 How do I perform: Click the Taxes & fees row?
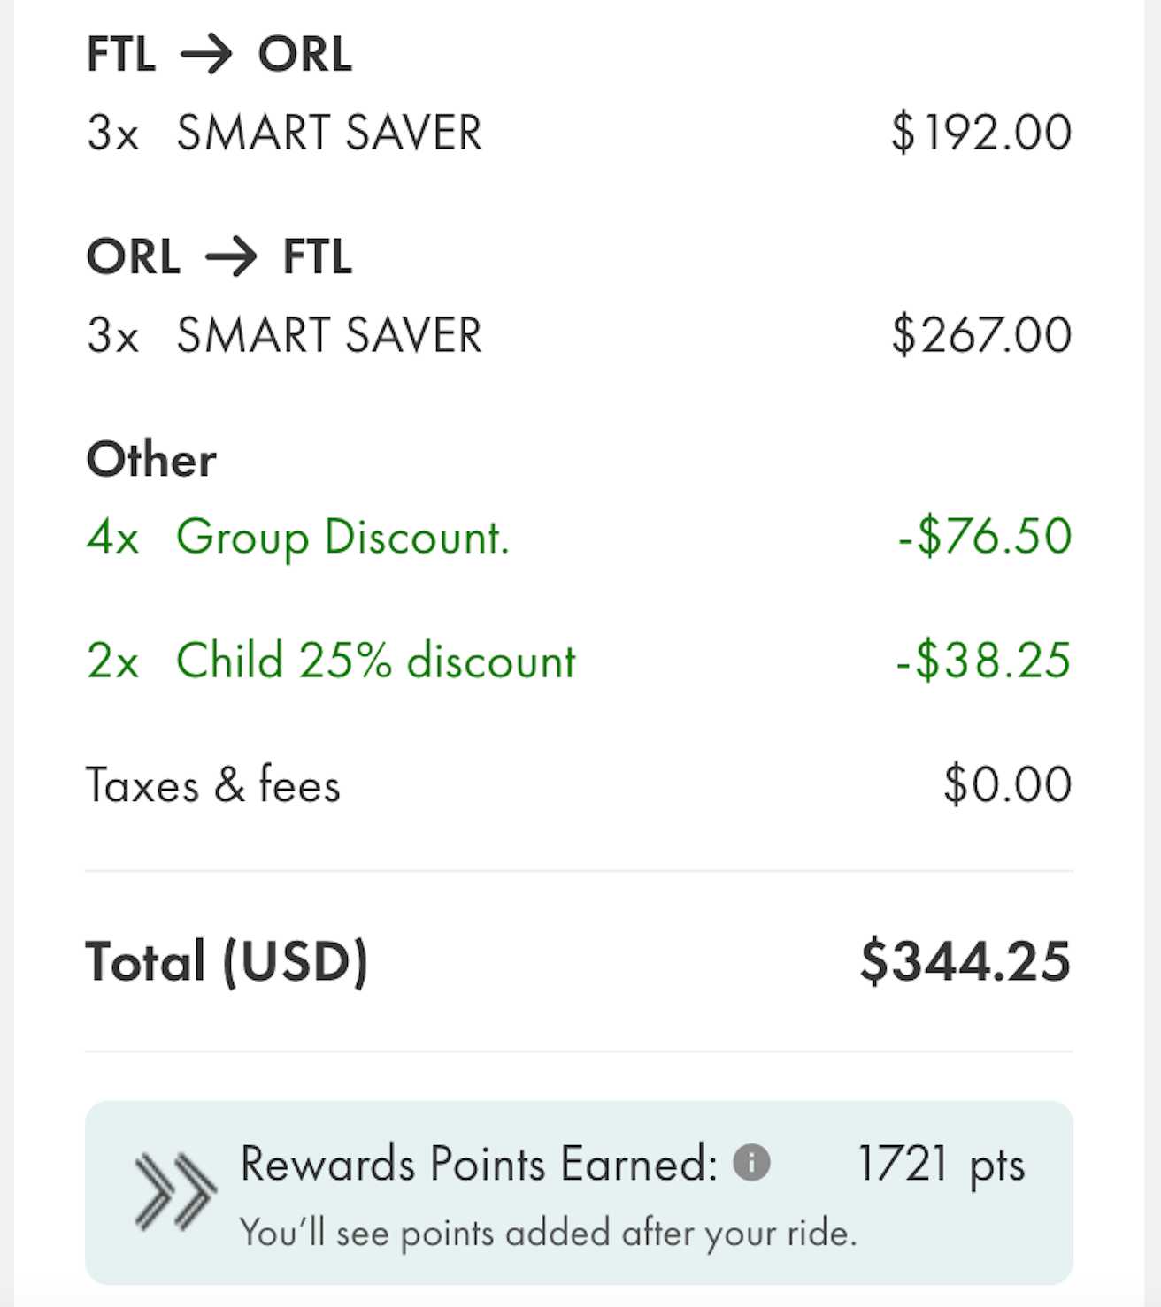point(579,784)
